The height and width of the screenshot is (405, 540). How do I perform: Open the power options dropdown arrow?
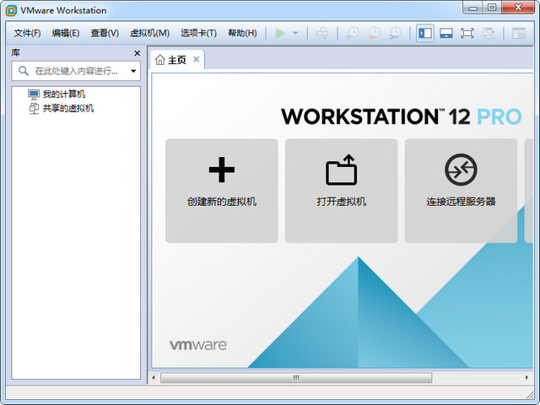tap(295, 34)
